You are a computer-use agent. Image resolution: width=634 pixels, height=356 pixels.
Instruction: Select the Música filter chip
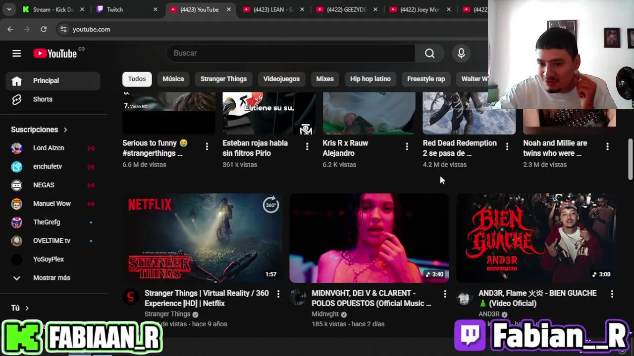pos(173,79)
